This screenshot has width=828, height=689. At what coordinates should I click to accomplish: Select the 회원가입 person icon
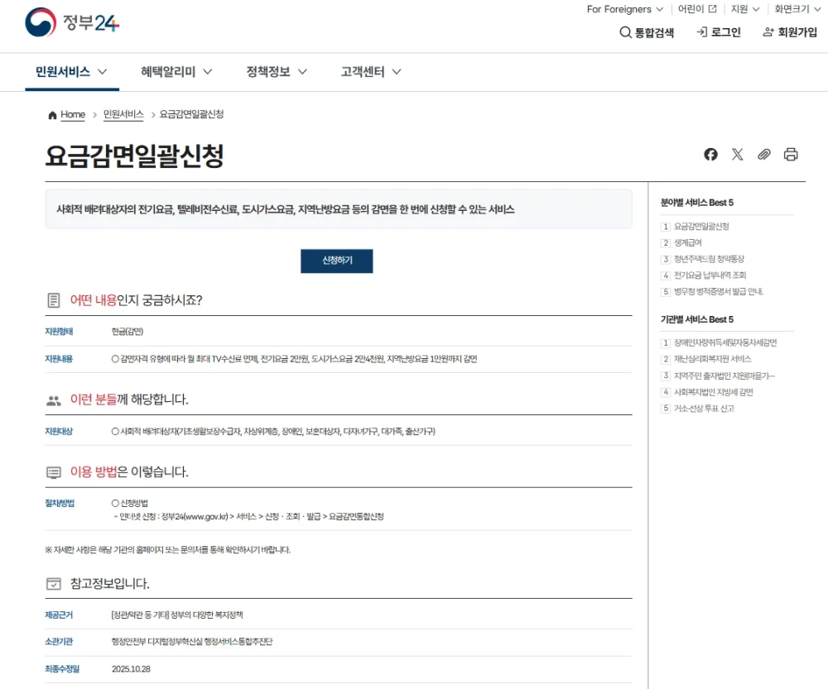coord(768,31)
